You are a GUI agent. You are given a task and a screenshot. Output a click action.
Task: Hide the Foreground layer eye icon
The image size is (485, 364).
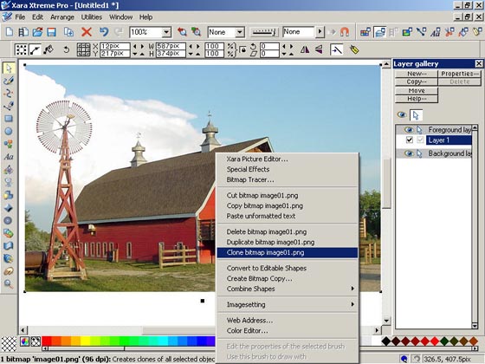tap(409, 129)
